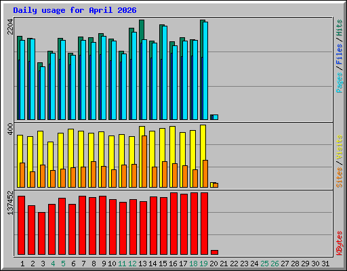Click the day 13 orange sites bar

coord(144,161)
